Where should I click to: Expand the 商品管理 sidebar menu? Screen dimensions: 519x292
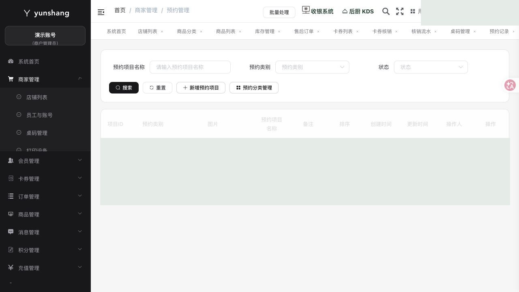45,214
